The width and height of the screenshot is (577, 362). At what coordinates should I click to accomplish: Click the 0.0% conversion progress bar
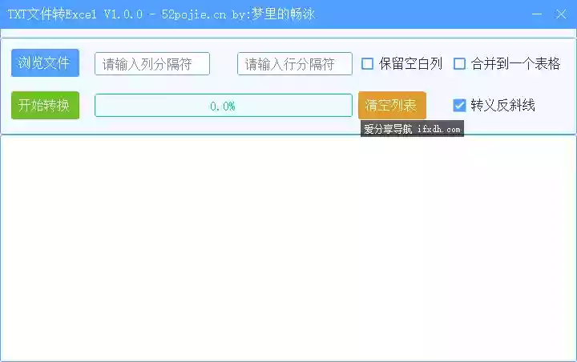click(x=224, y=106)
